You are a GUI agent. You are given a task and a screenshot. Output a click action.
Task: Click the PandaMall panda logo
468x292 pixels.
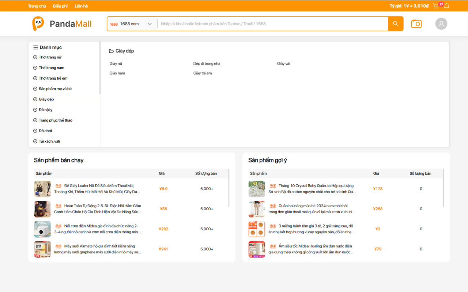pos(38,24)
